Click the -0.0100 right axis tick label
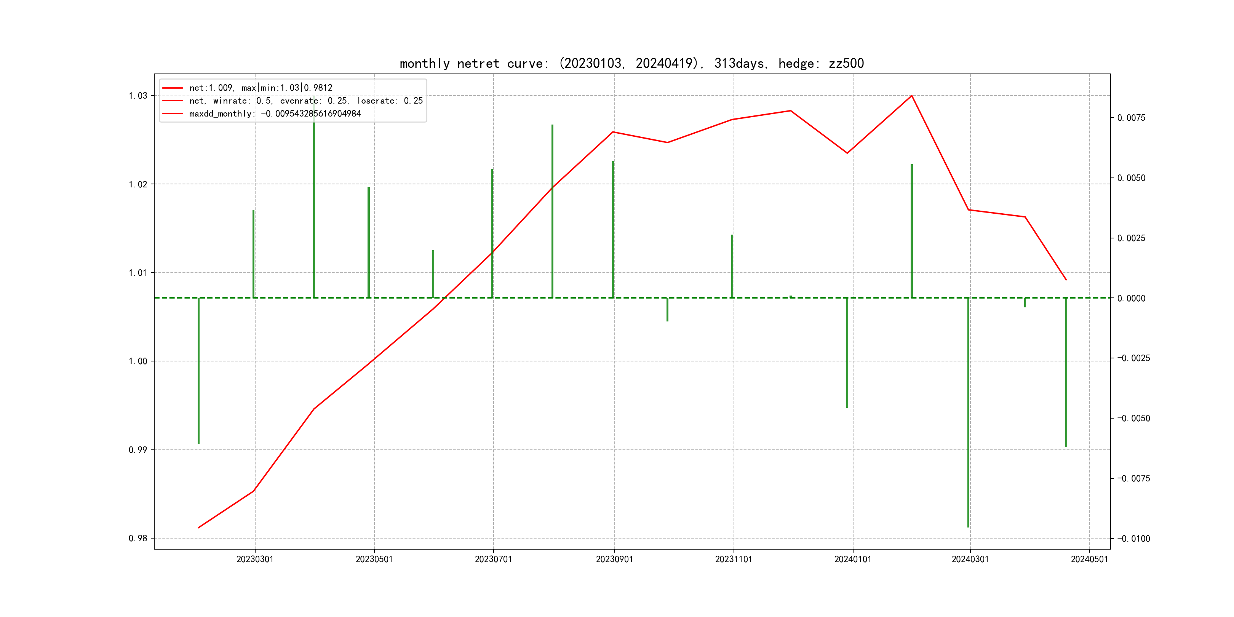 (x=1133, y=539)
